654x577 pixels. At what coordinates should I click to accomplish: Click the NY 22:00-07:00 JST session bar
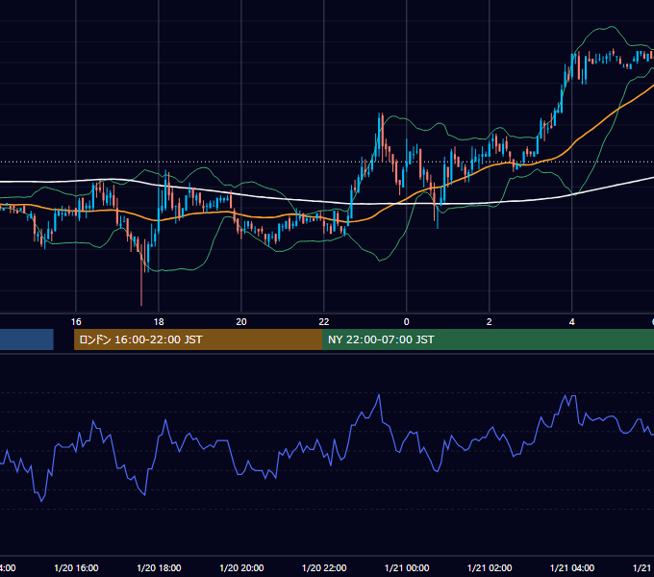[488, 339]
